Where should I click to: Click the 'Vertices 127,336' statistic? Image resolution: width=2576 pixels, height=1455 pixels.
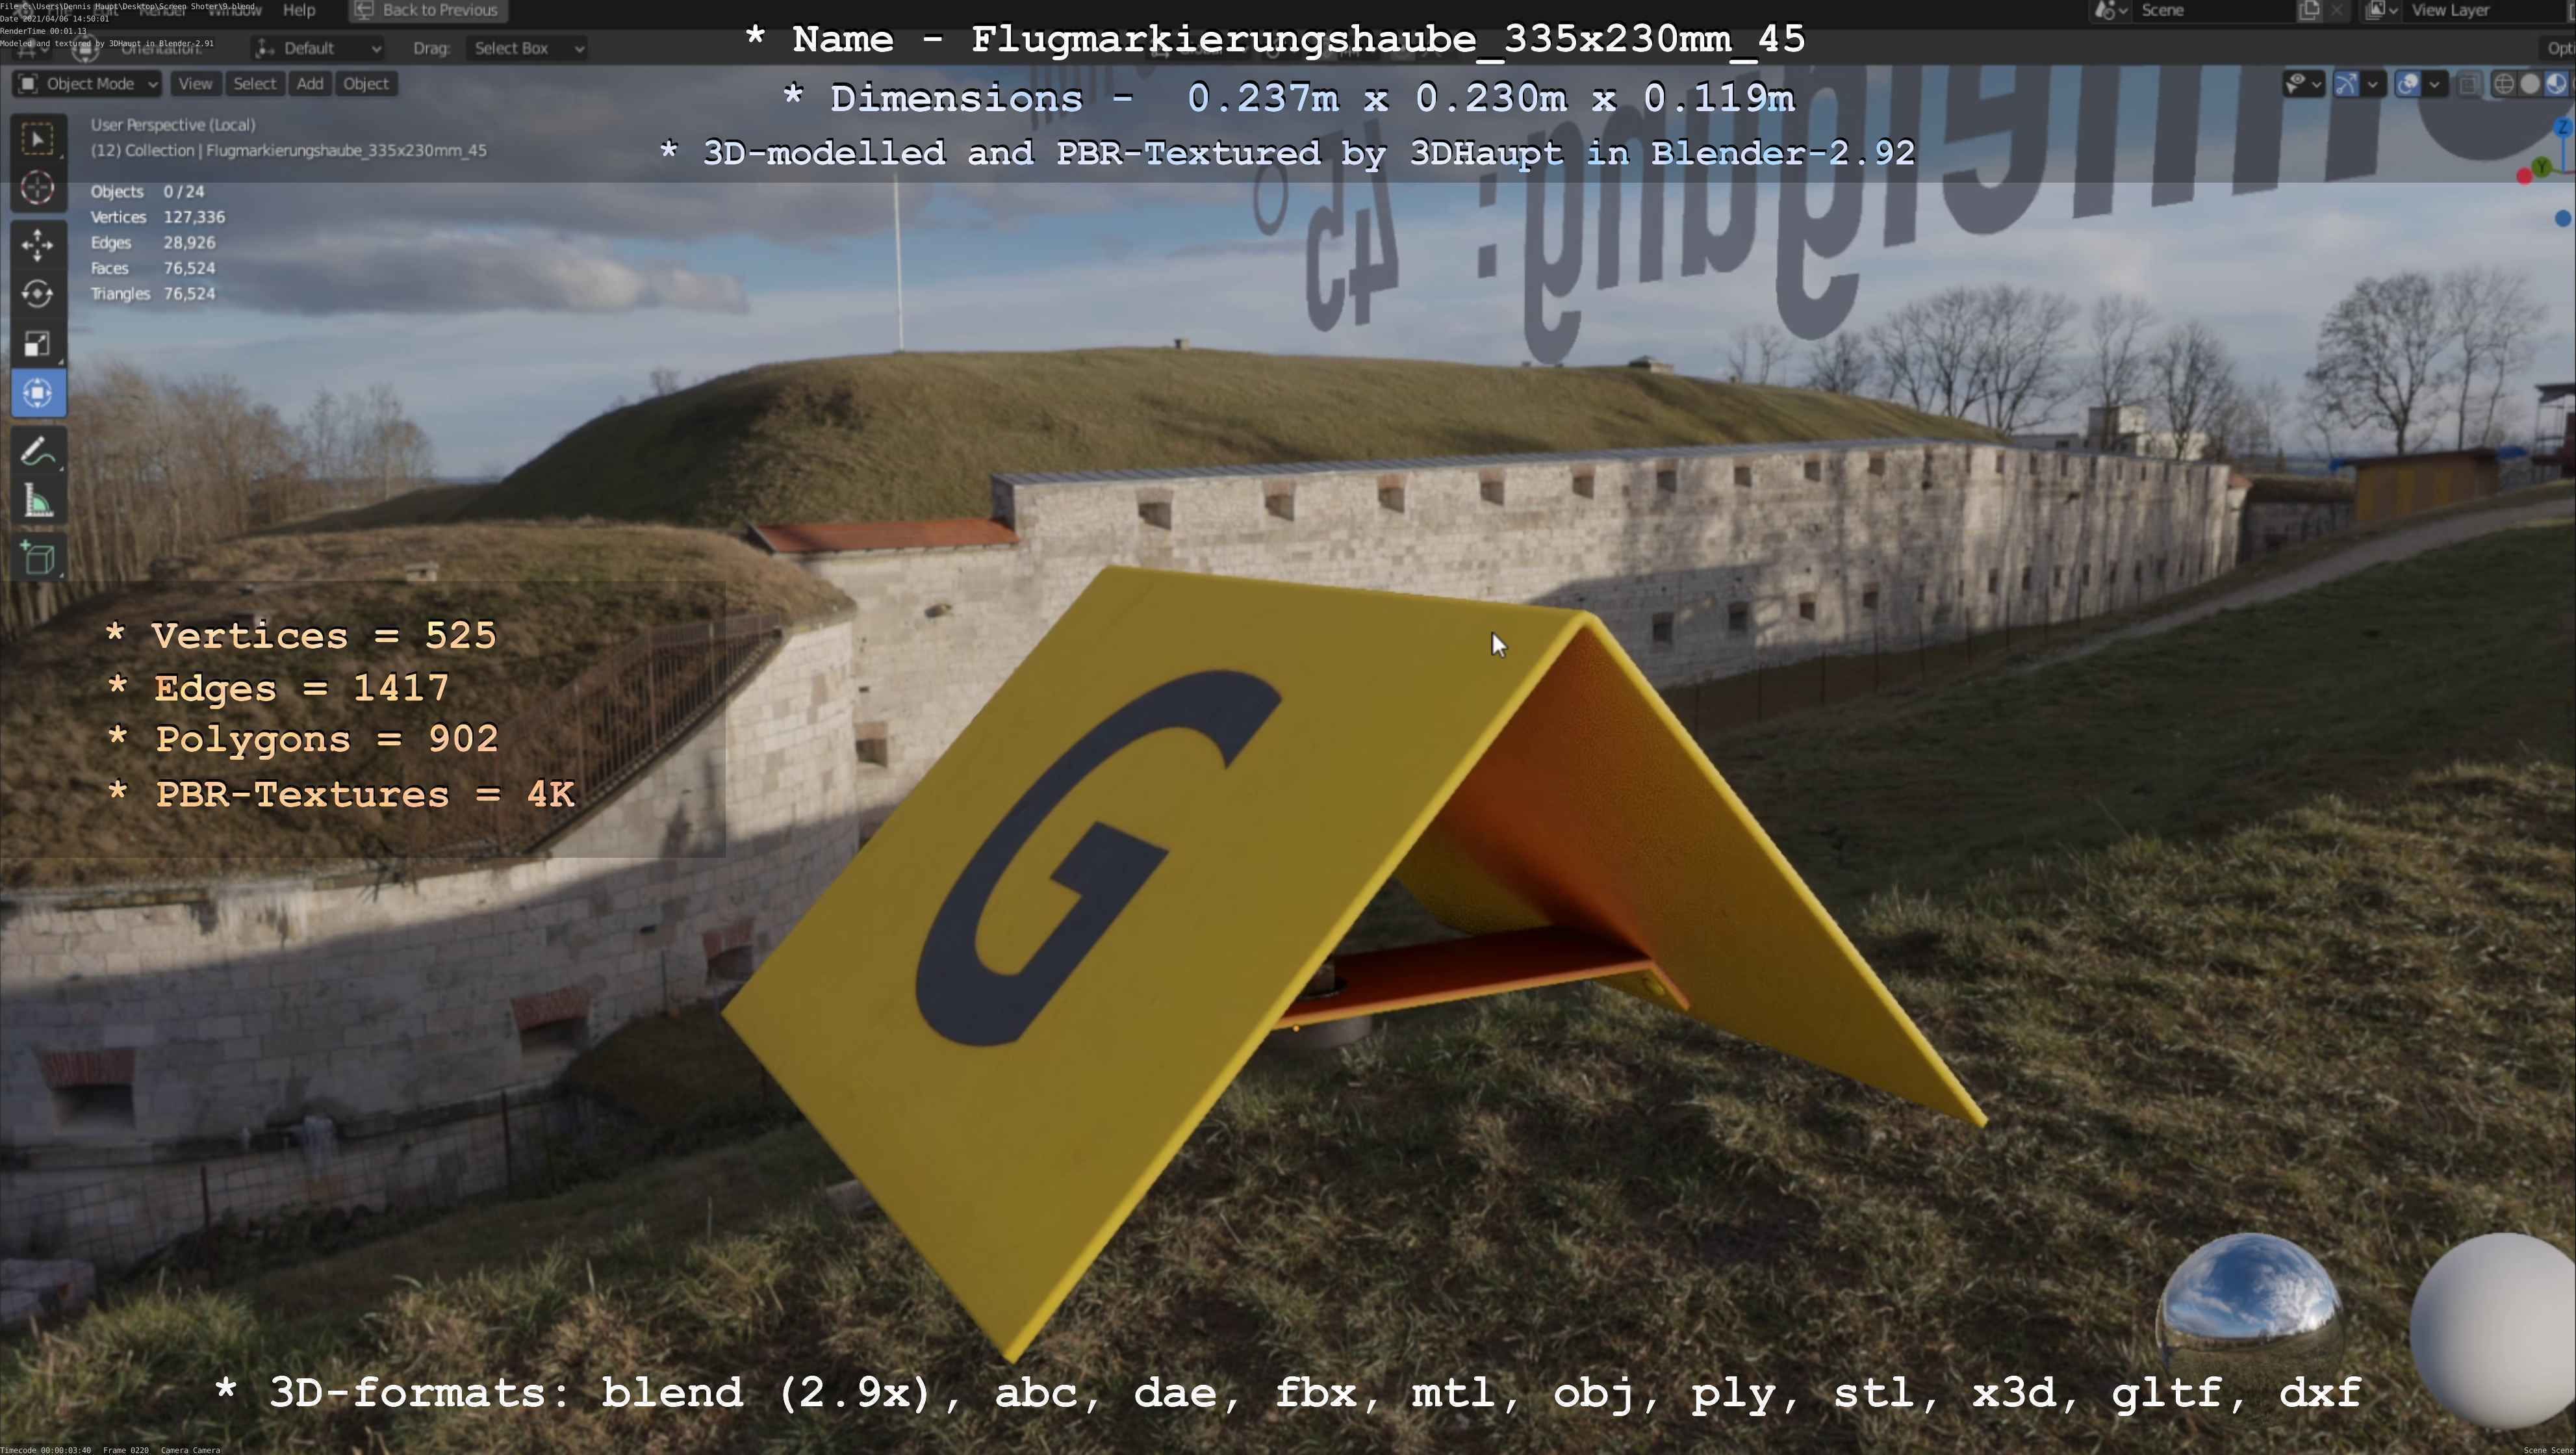158,217
